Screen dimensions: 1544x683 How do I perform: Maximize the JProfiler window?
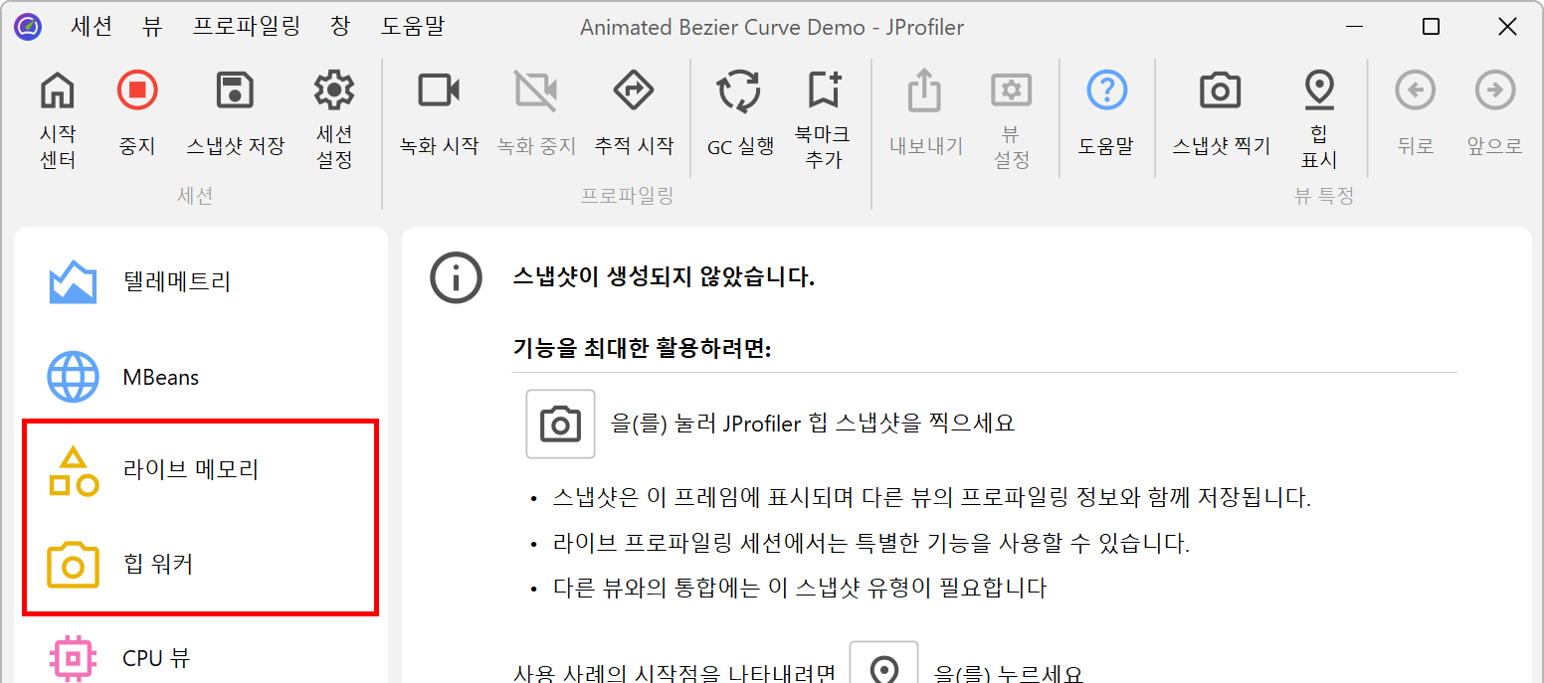pos(1431,27)
